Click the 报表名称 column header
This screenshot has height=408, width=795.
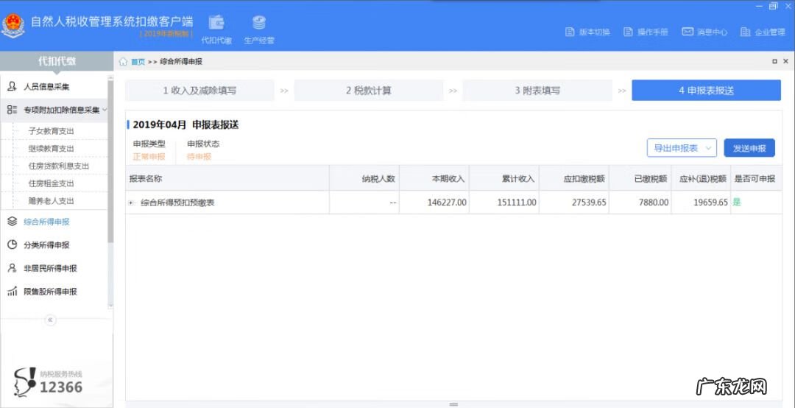(x=227, y=178)
